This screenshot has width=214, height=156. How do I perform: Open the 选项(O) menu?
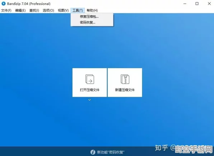tap(48, 10)
